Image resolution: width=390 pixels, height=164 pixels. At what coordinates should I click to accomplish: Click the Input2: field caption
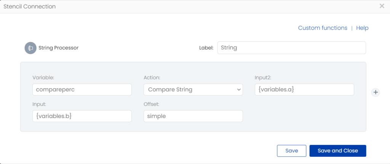click(x=263, y=78)
